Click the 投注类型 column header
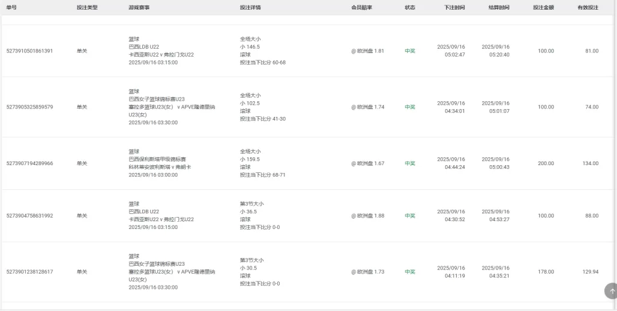 coord(87,8)
